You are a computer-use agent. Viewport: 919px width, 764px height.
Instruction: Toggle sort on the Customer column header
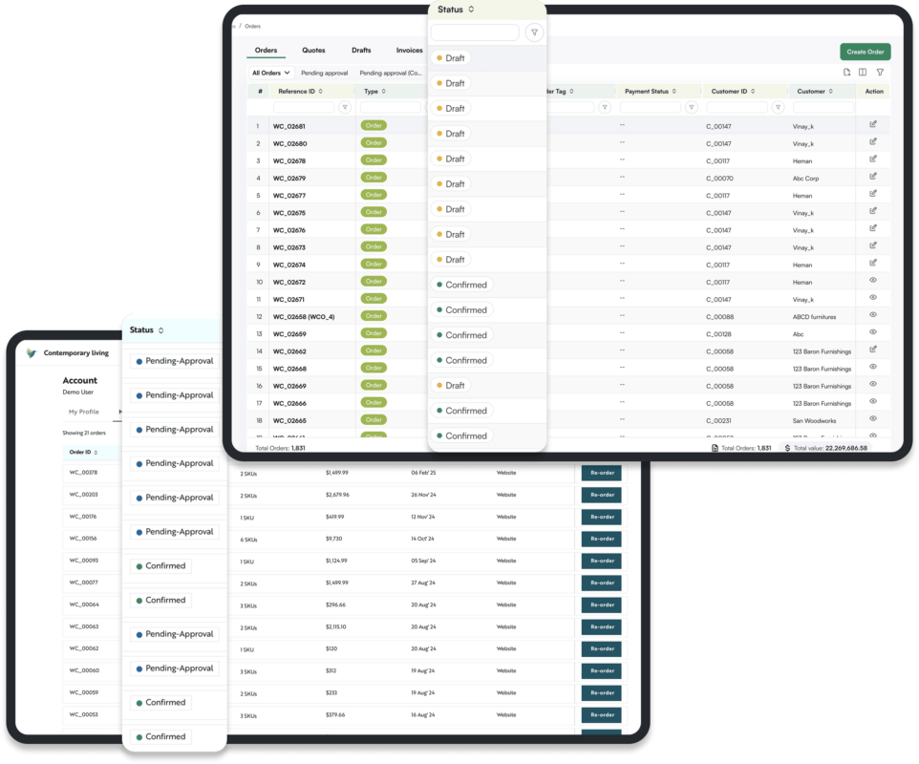tap(814, 92)
